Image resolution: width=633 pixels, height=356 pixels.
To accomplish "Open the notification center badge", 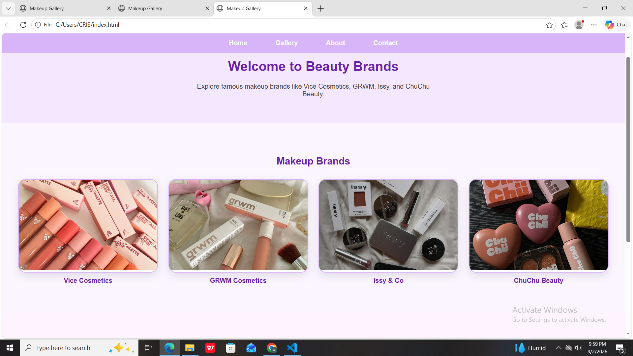I will click(621, 347).
